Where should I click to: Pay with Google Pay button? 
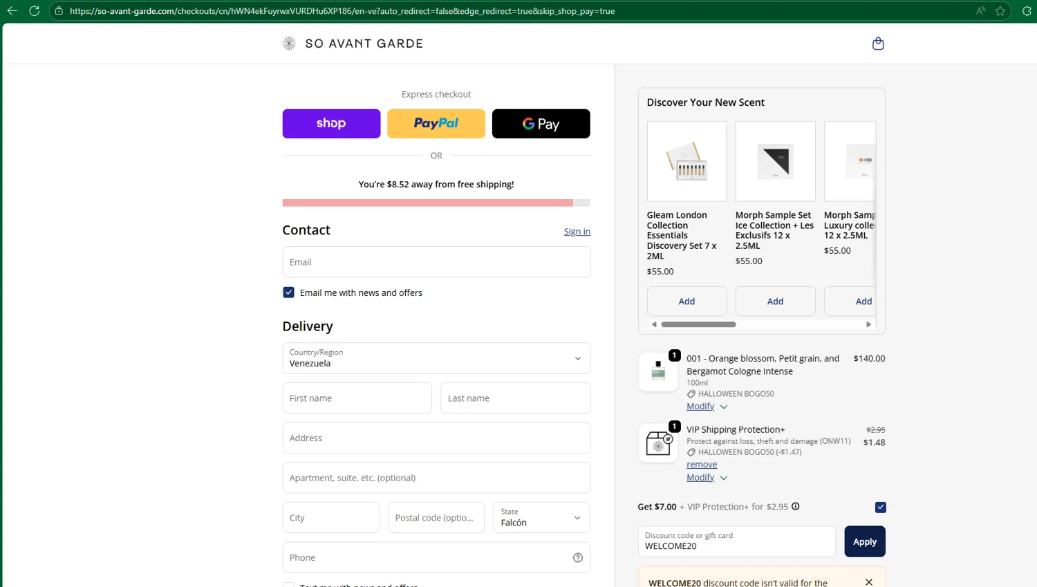pyautogui.click(x=541, y=124)
